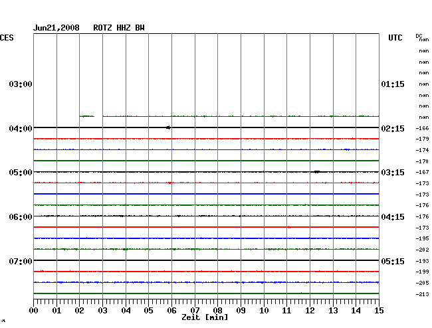Select the DC value -202
Viewport: 432px width, 328px height.
422,250
